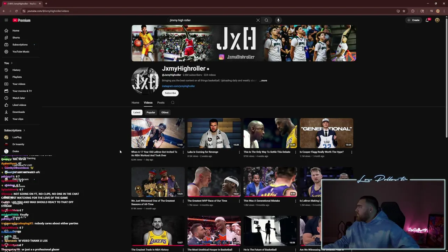448x252 pixels.
Task: Open a new browser tab
Action: click(x=46, y=3)
